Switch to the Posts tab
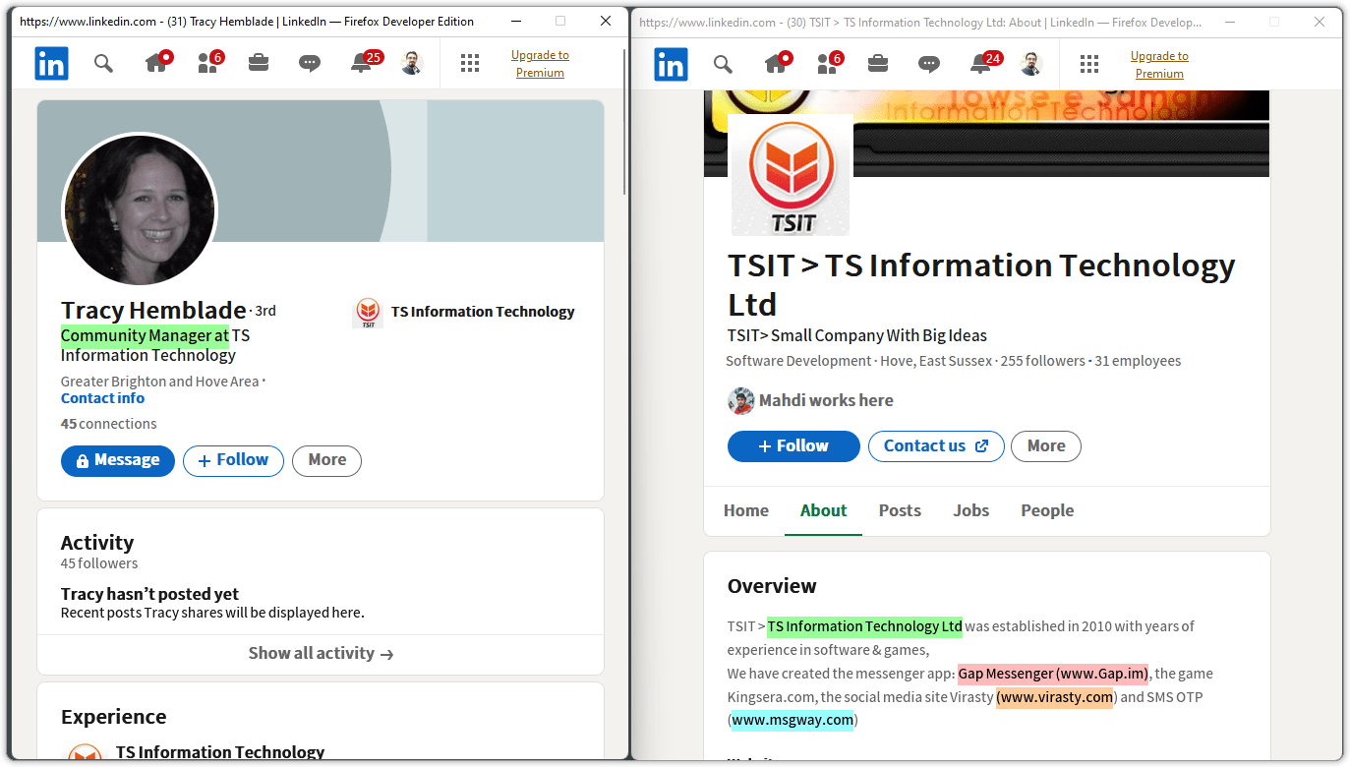 click(900, 510)
